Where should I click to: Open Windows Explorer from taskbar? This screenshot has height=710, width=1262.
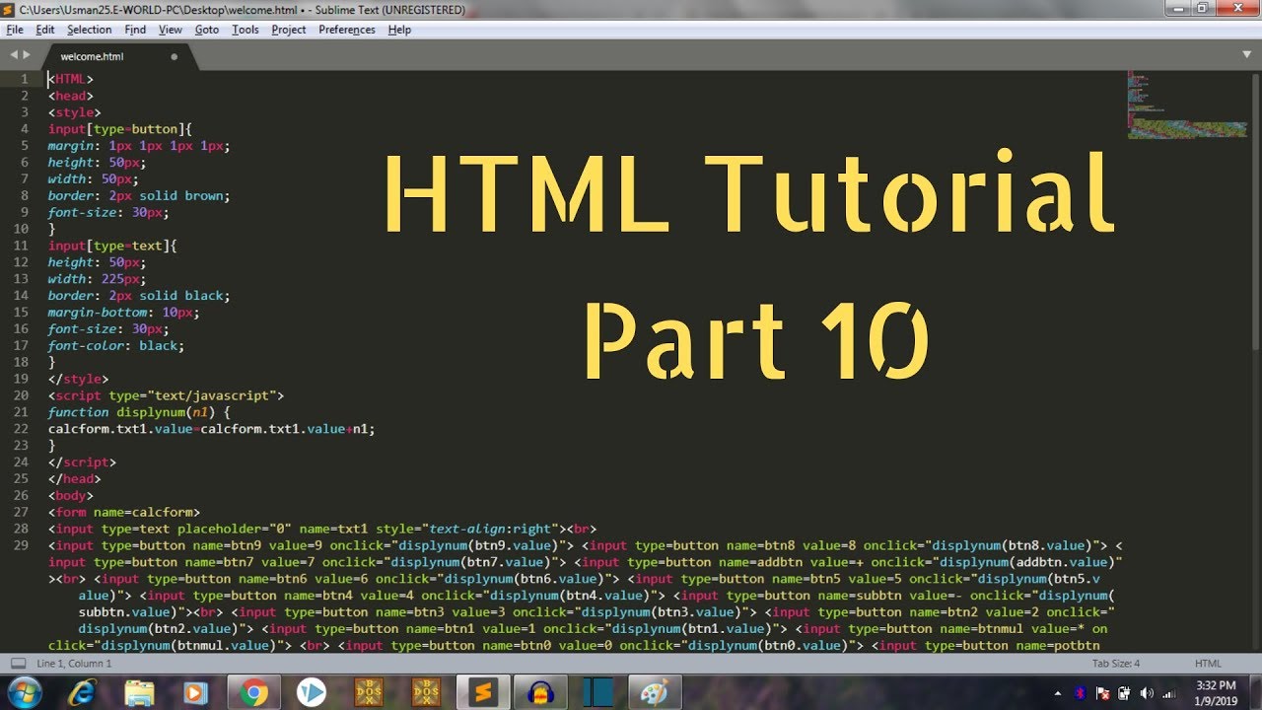[x=139, y=693]
